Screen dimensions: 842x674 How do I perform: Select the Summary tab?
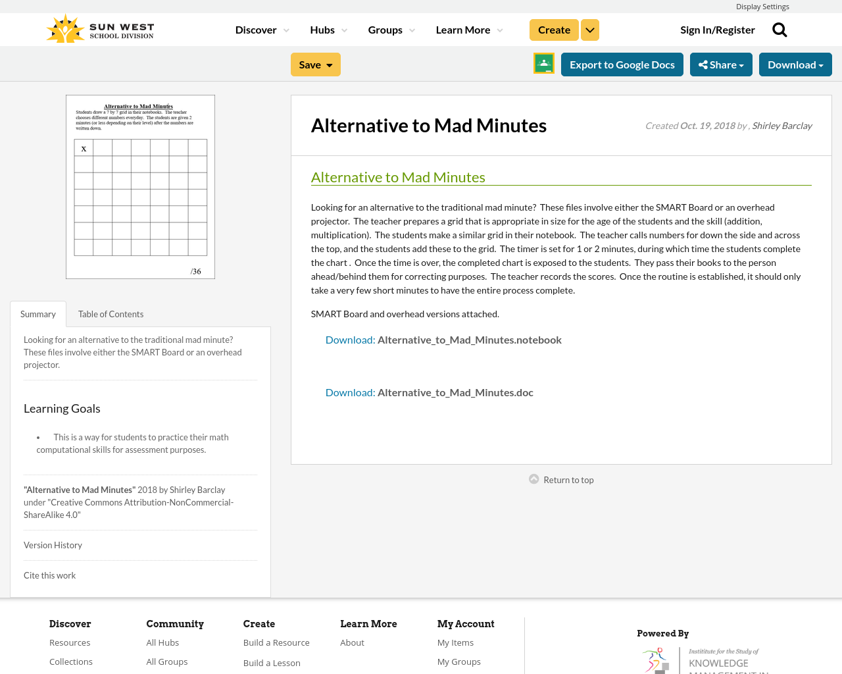[37, 313]
